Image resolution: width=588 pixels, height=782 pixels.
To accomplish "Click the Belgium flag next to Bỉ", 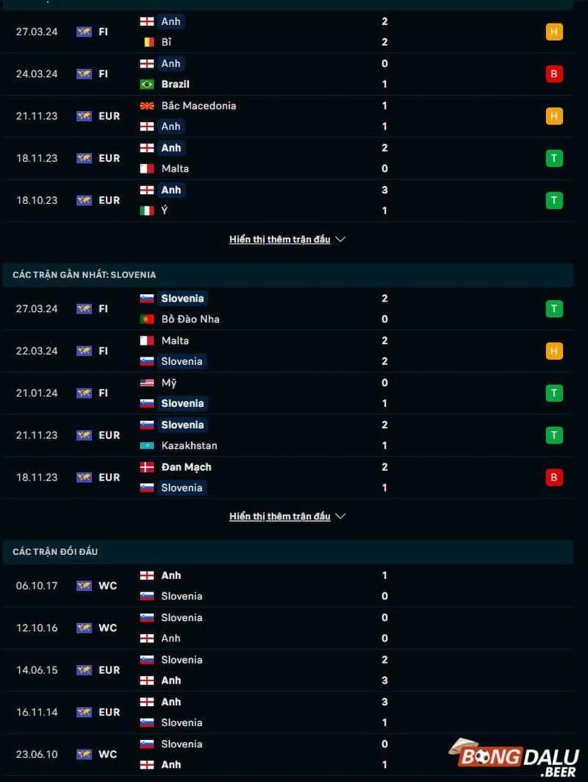I will point(147,42).
